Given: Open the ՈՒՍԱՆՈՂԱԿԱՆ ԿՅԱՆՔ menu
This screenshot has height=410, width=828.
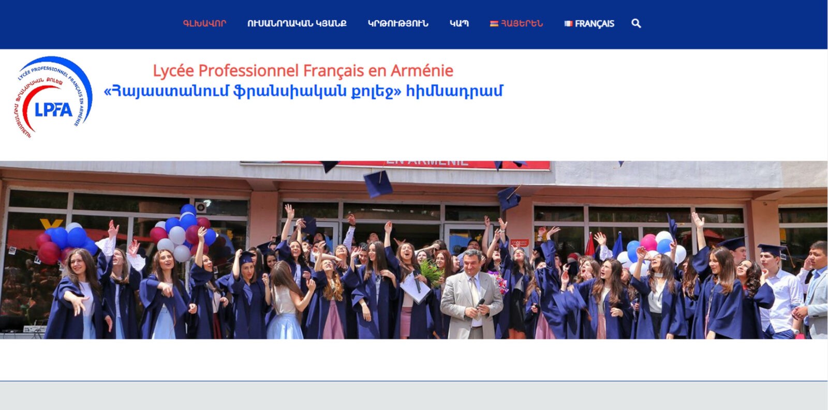Looking at the screenshot, I should click(297, 23).
